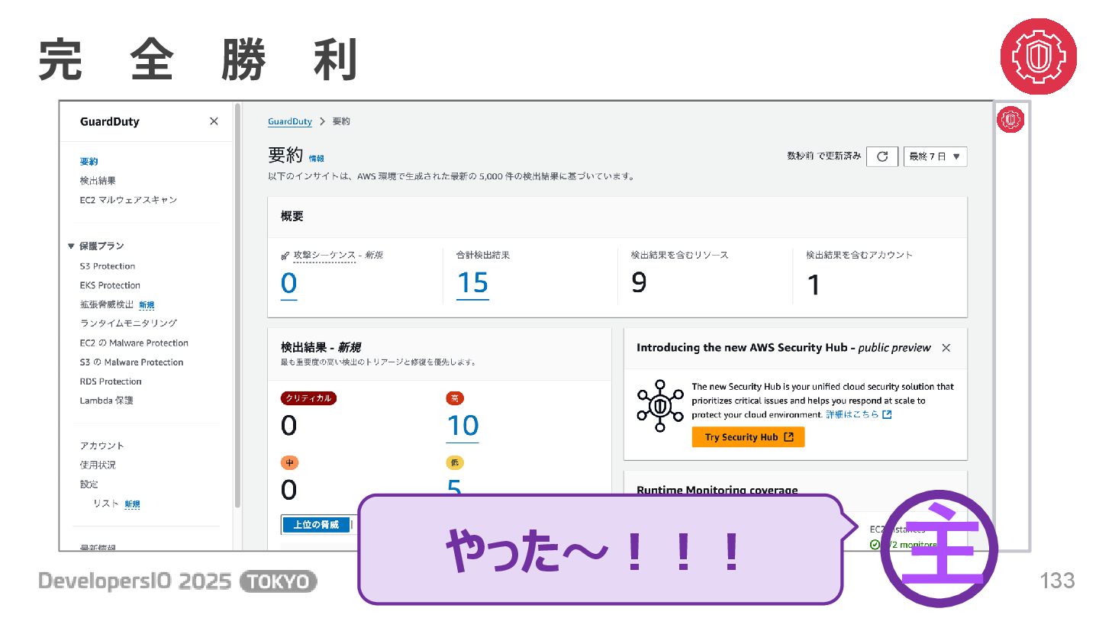
Task: Click the sidebar vertical scrollbar
Action: coord(237,305)
